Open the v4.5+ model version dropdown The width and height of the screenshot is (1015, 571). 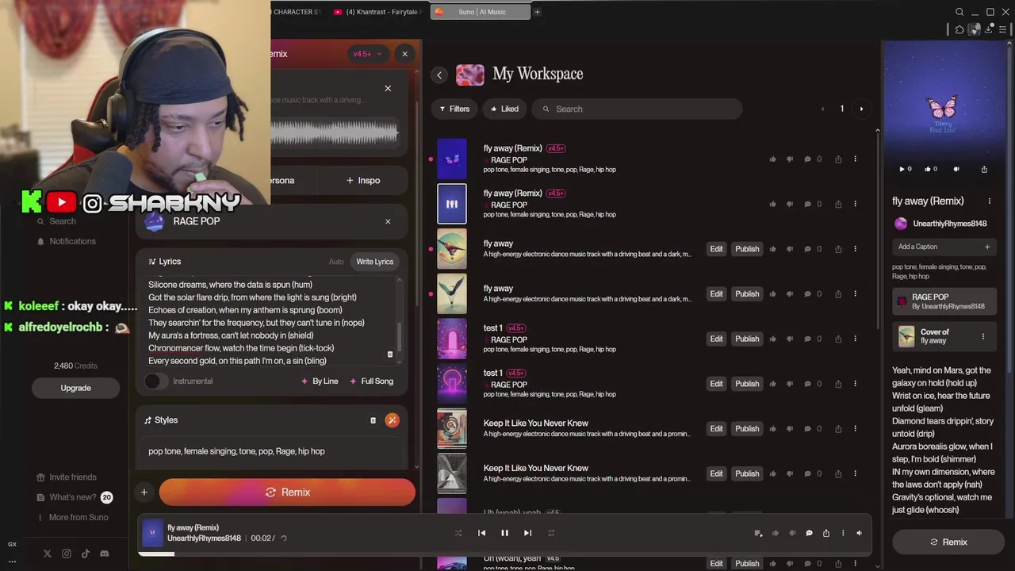coord(367,54)
